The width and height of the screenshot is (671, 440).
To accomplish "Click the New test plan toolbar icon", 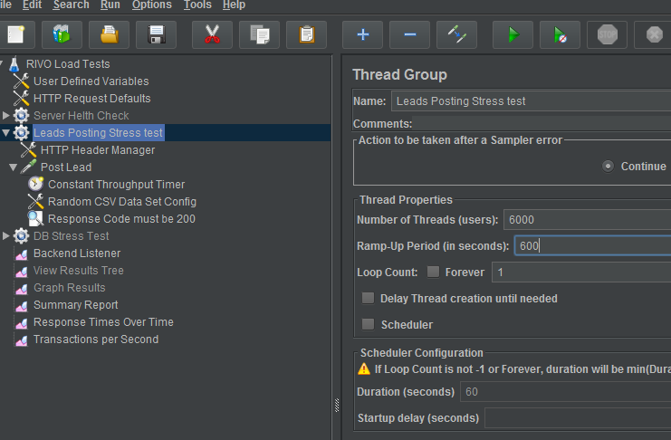I will pos(16,34).
